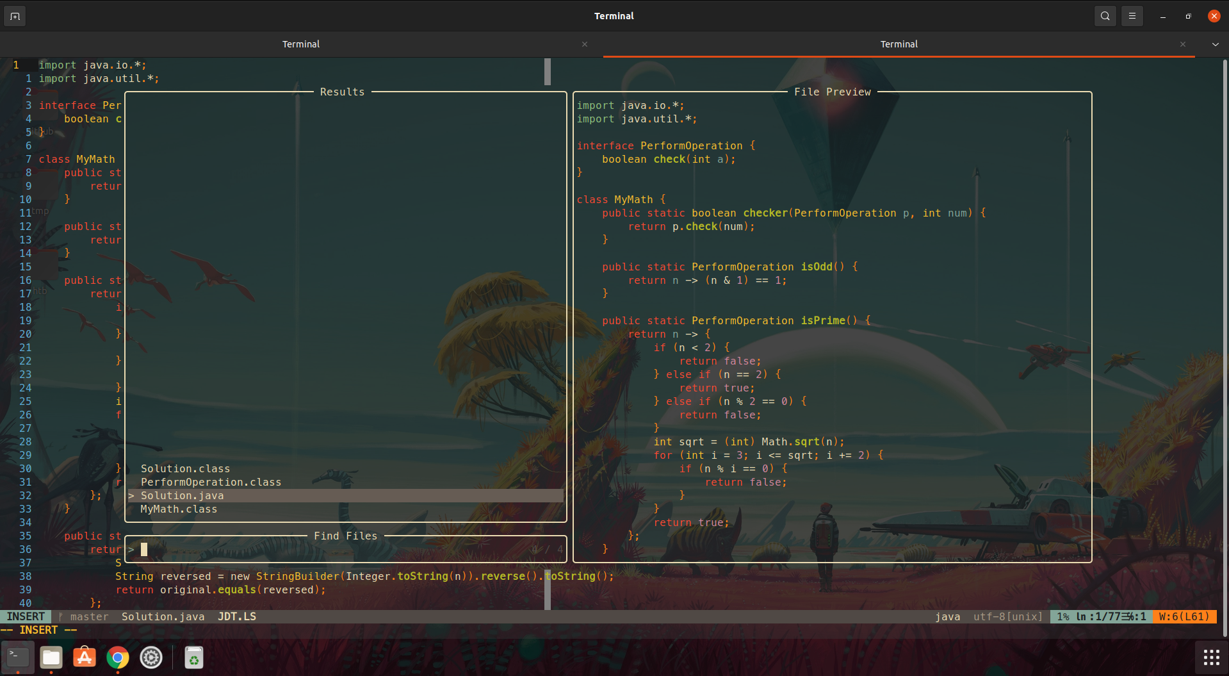Click the isPrime method in File Preview

tap(822, 320)
